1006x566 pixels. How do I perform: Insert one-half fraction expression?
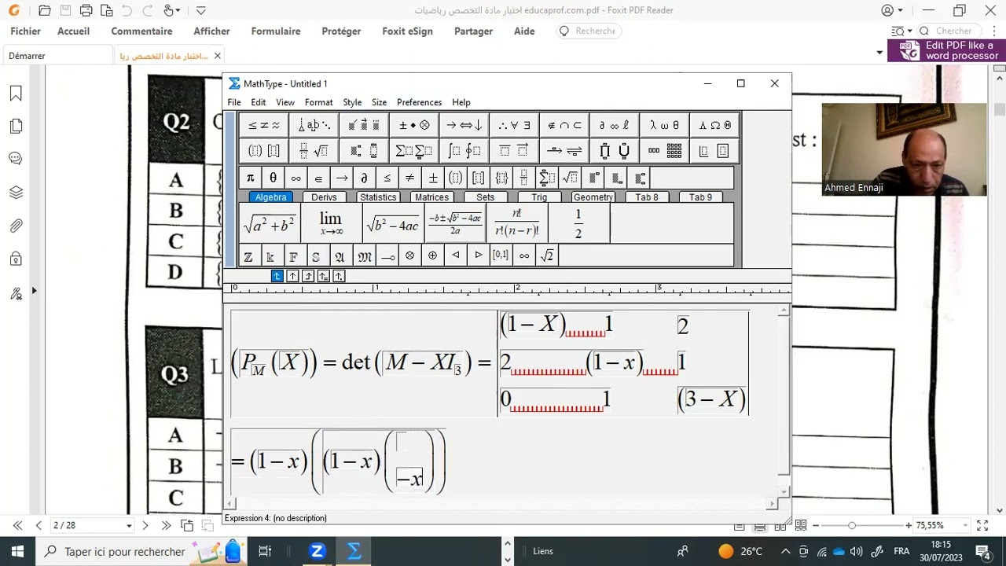pos(578,224)
